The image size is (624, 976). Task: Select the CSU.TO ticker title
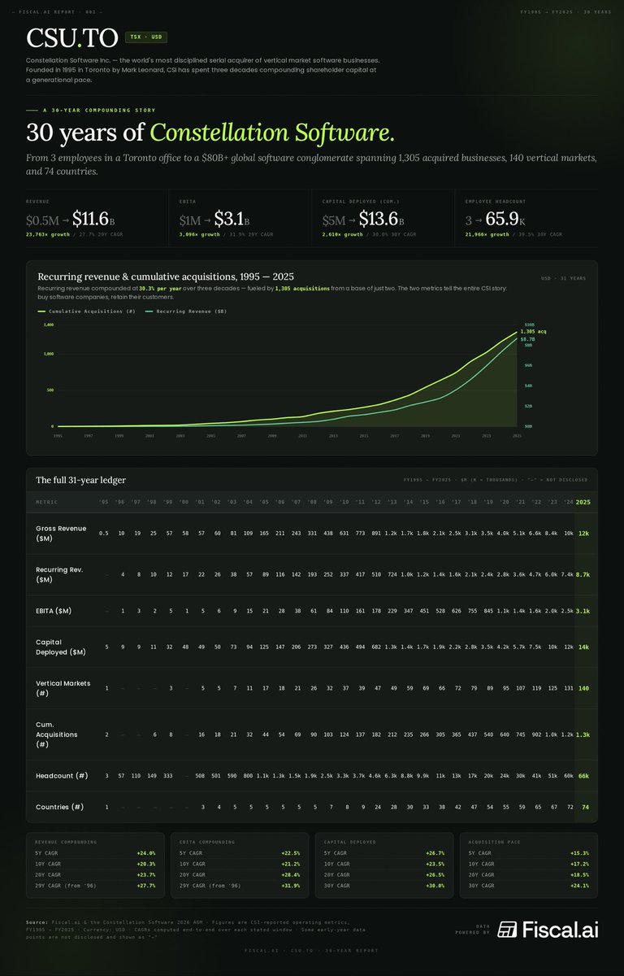(72, 37)
